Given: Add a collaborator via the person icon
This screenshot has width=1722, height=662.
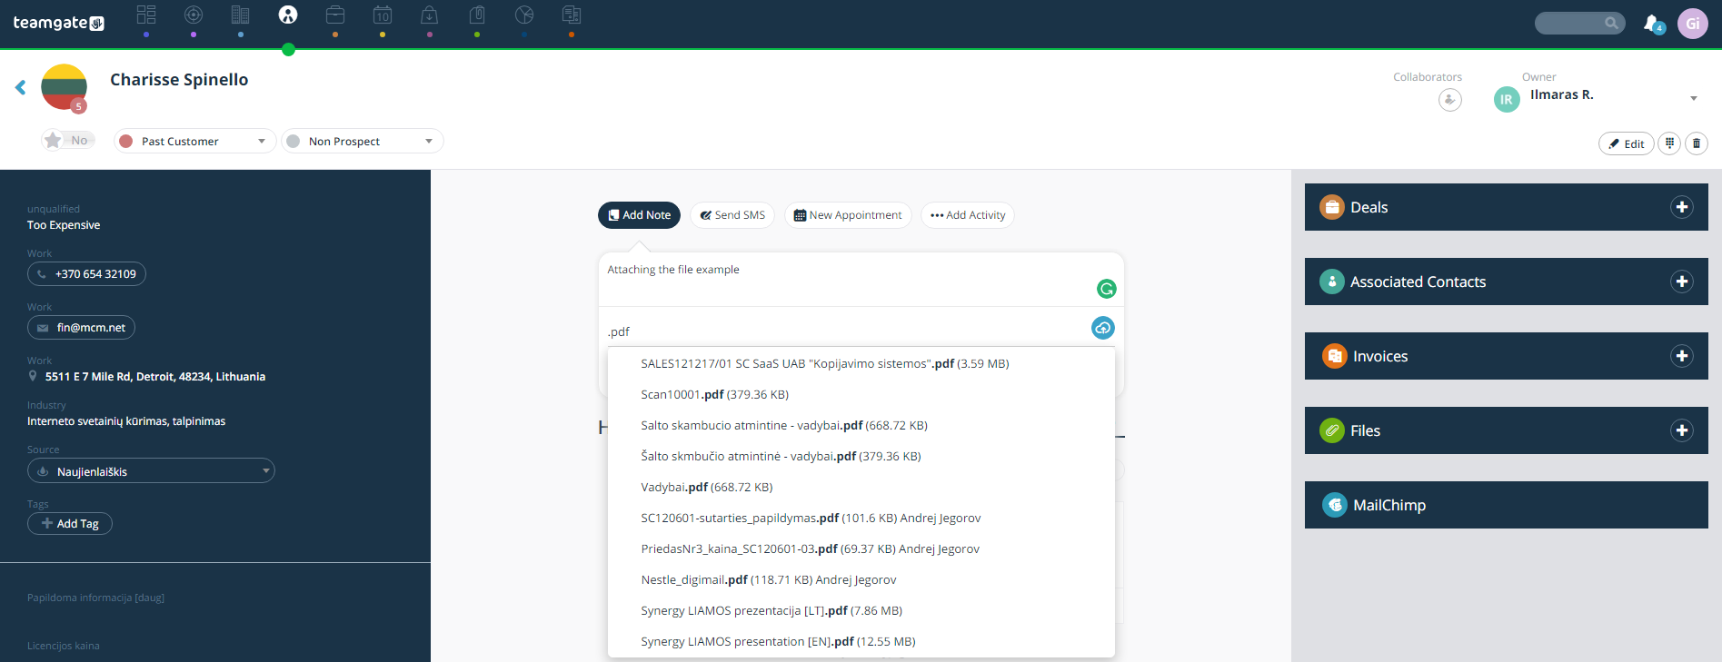Looking at the screenshot, I should (x=1450, y=100).
